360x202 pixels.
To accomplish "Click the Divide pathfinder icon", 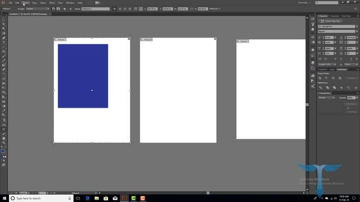I will coord(321,88).
